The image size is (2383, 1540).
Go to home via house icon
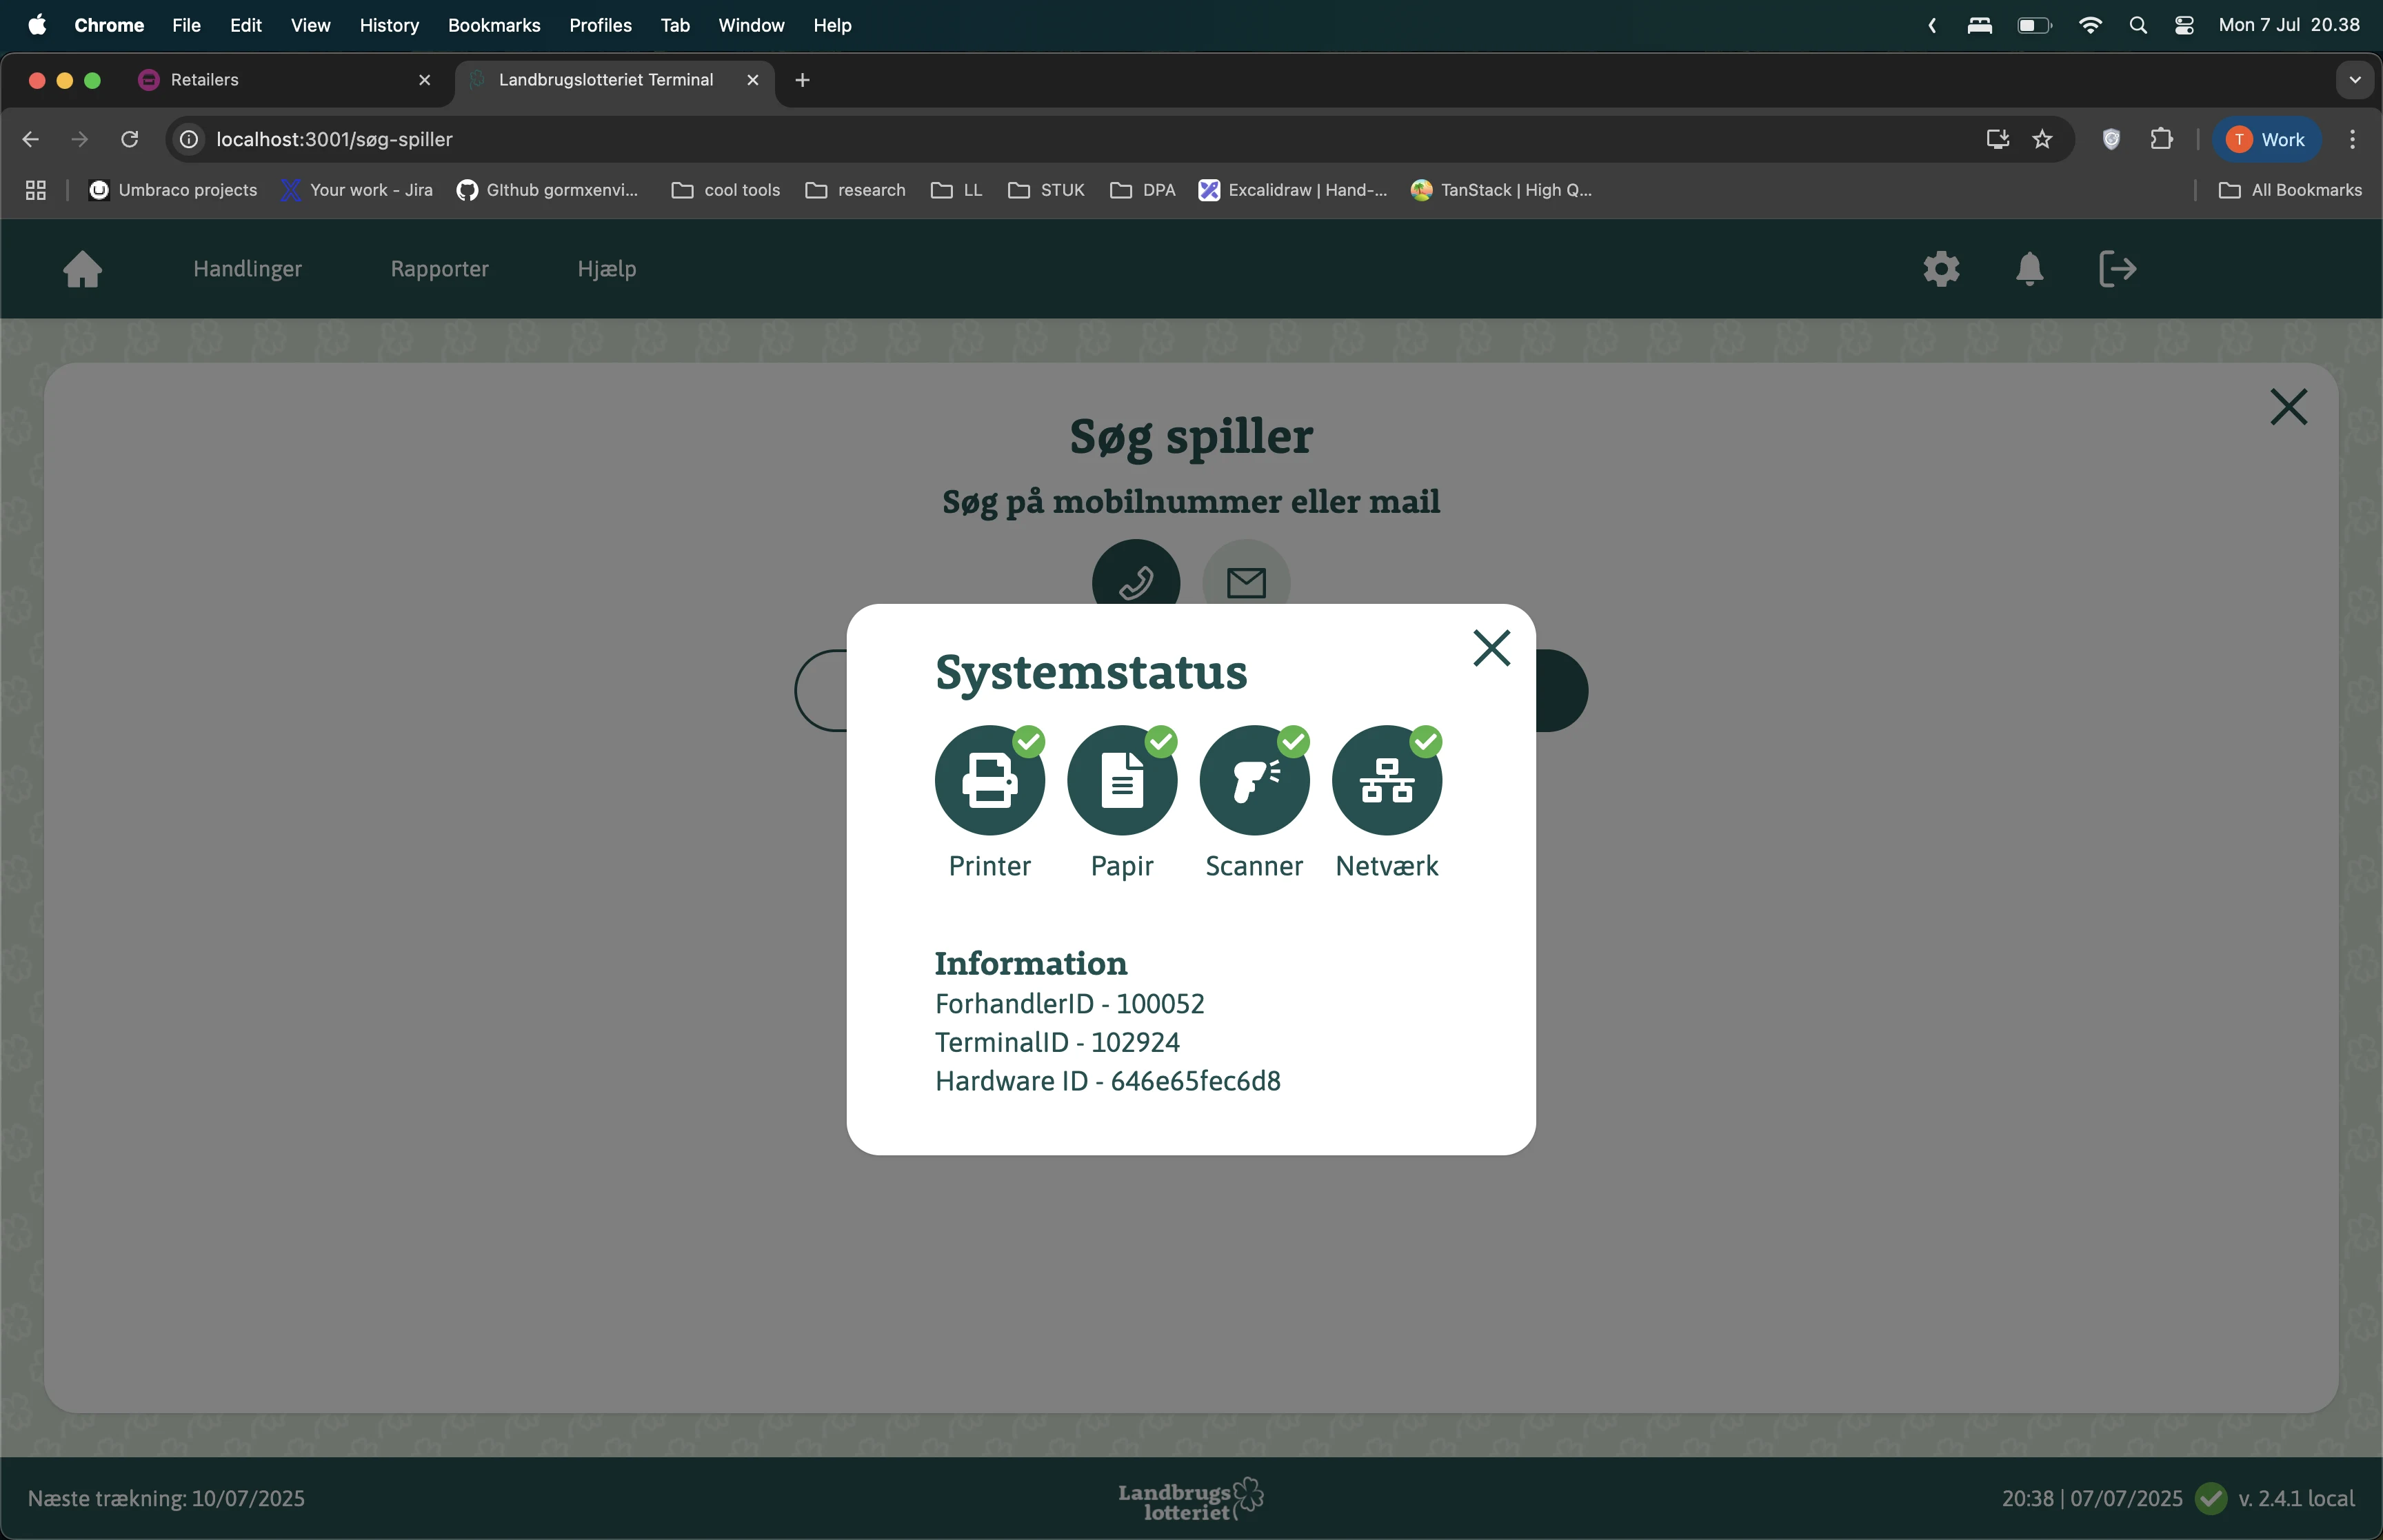point(83,268)
